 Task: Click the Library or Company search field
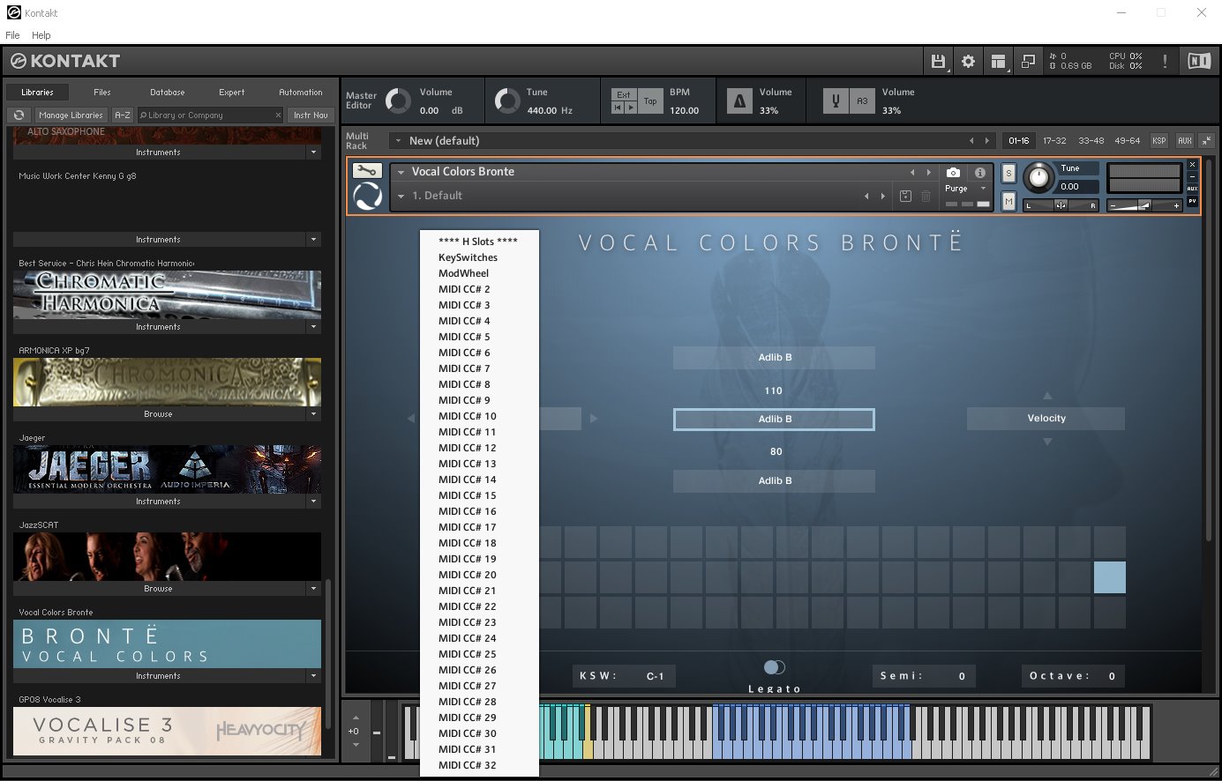209,115
